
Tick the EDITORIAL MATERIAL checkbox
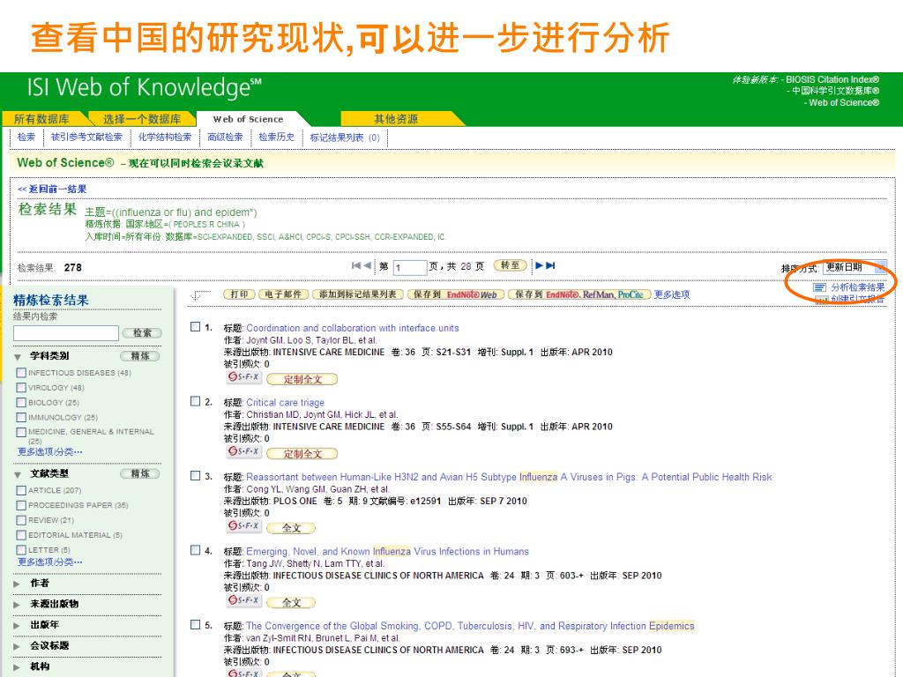pos(21,535)
